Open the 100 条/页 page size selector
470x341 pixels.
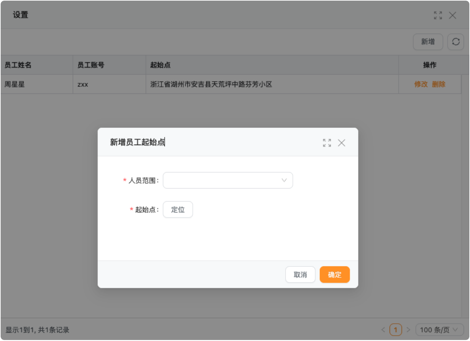[439, 330]
